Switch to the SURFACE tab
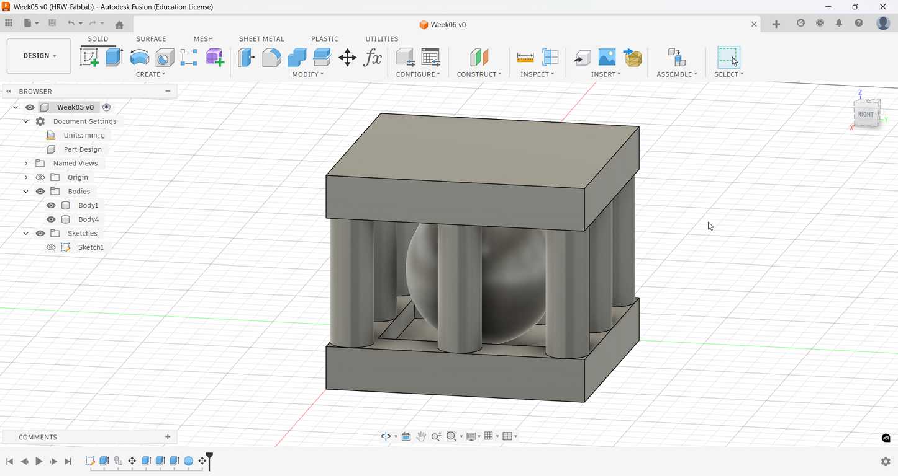898x476 pixels. tap(151, 38)
